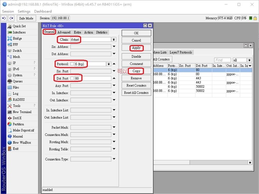Open Bridge in the sidebar
Viewport: 259px width, 194px height.
pos(17,38)
